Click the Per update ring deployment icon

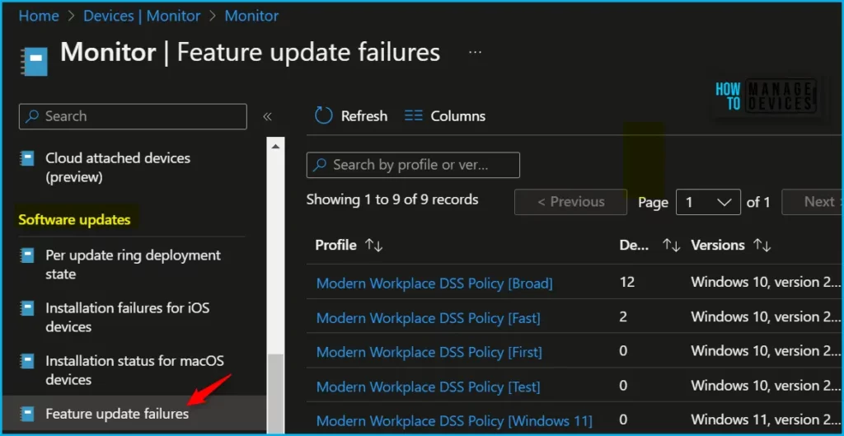[28, 256]
